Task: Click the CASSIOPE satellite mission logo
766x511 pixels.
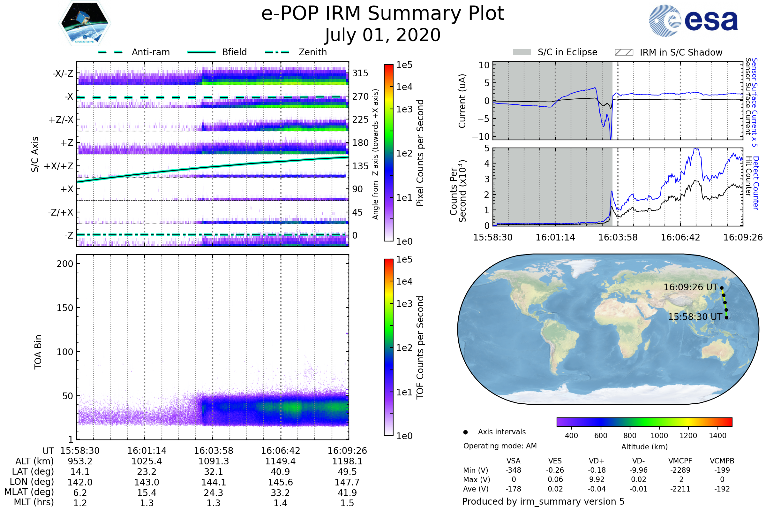Action: (85, 23)
